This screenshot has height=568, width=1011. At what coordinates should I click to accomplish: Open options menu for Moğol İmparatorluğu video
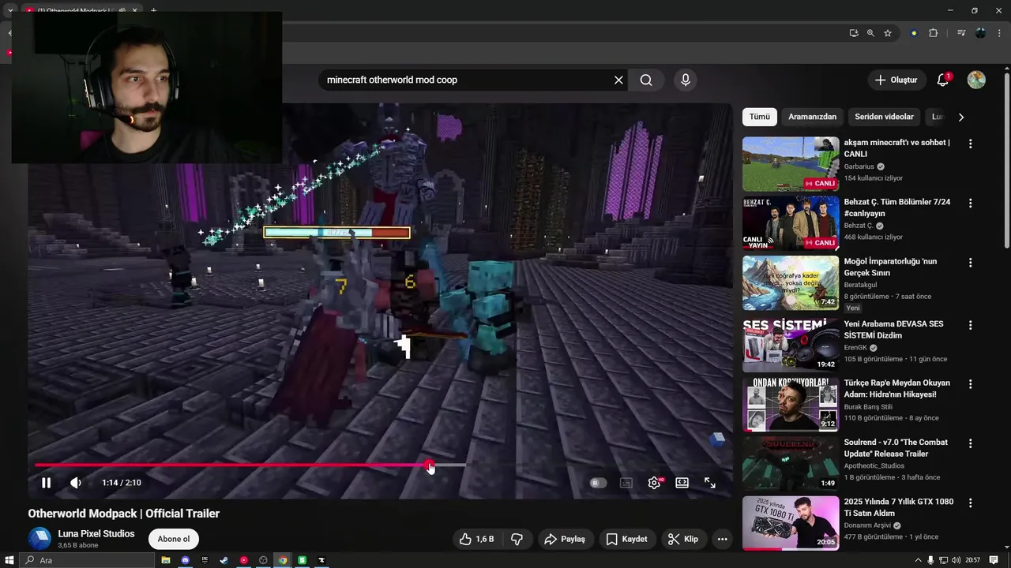click(x=971, y=262)
